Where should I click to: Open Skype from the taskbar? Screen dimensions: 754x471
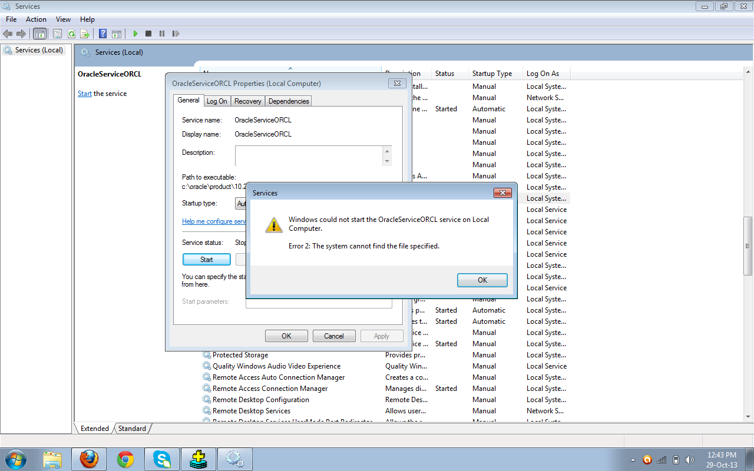click(x=162, y=459)
